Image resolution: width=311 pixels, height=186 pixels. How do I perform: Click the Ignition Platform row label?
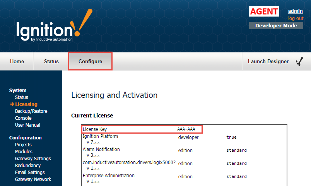pos(100,136)
